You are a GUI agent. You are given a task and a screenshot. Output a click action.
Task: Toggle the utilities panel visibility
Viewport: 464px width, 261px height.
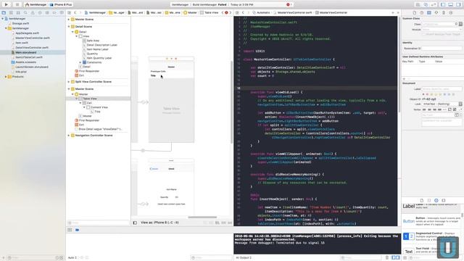pos(458,4)
